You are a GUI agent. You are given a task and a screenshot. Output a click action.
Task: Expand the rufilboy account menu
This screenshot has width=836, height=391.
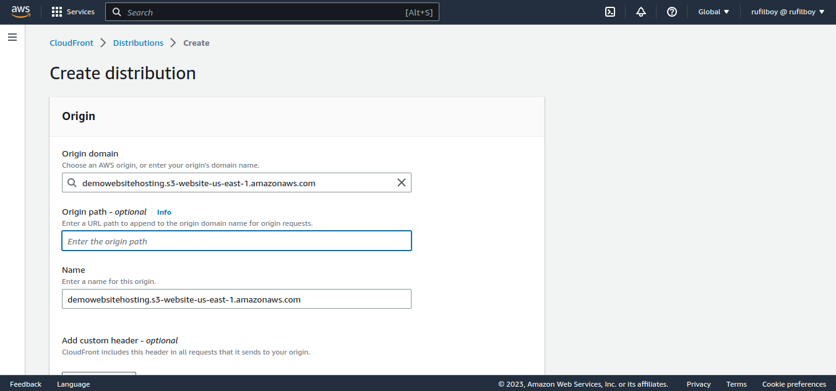(788, 12)
